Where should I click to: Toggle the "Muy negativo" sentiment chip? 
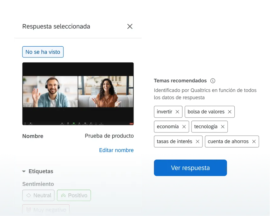46,209
